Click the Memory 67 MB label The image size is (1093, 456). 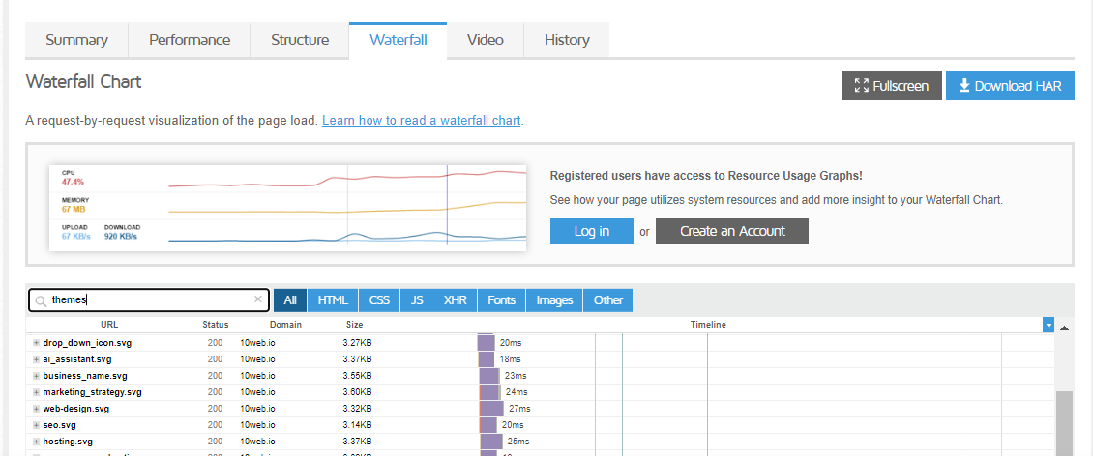point(75,205)
